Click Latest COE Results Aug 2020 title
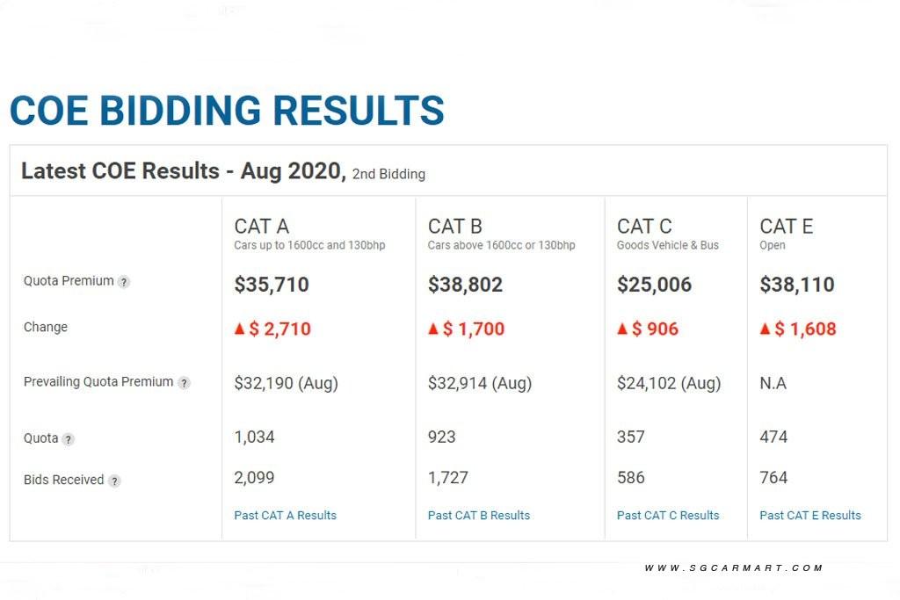This screenshot has width=900, height=600. click(183, 171)
